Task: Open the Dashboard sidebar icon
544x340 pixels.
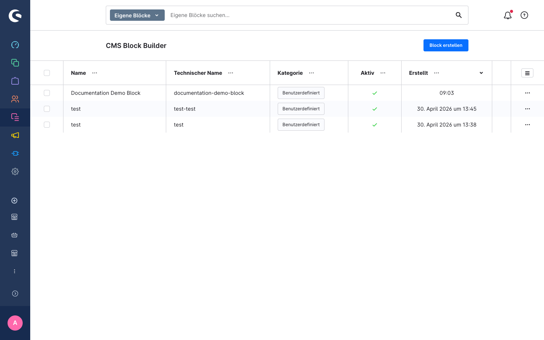Action: tap(15, 45)
